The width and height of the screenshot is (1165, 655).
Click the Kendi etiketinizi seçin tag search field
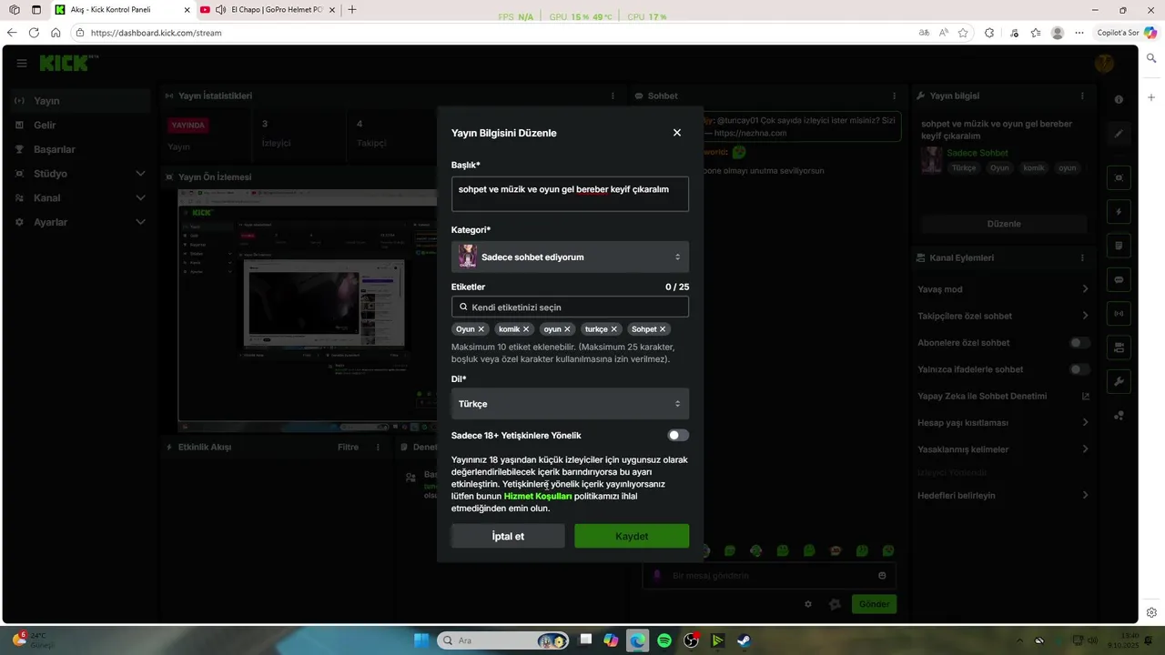(x=570, y=307)
